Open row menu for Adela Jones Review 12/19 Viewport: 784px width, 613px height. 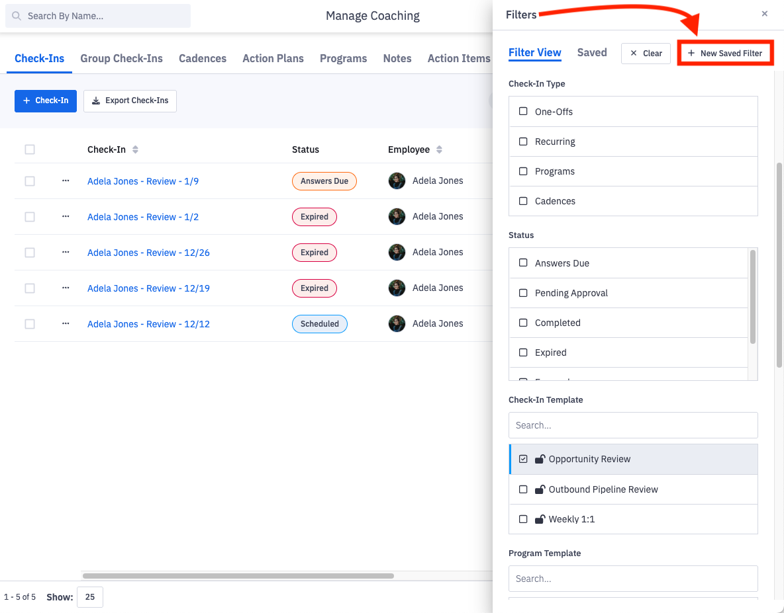(x=66, y=288)
